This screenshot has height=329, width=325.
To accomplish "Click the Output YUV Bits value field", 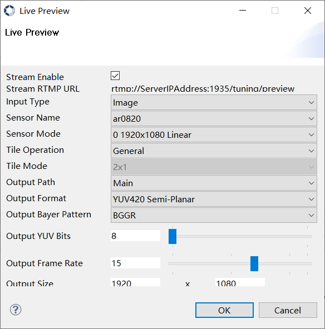I will coord(135,236).
